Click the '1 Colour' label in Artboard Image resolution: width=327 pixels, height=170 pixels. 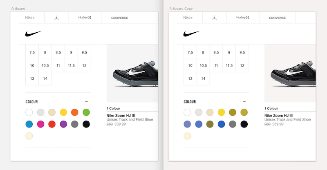(113, 108)
